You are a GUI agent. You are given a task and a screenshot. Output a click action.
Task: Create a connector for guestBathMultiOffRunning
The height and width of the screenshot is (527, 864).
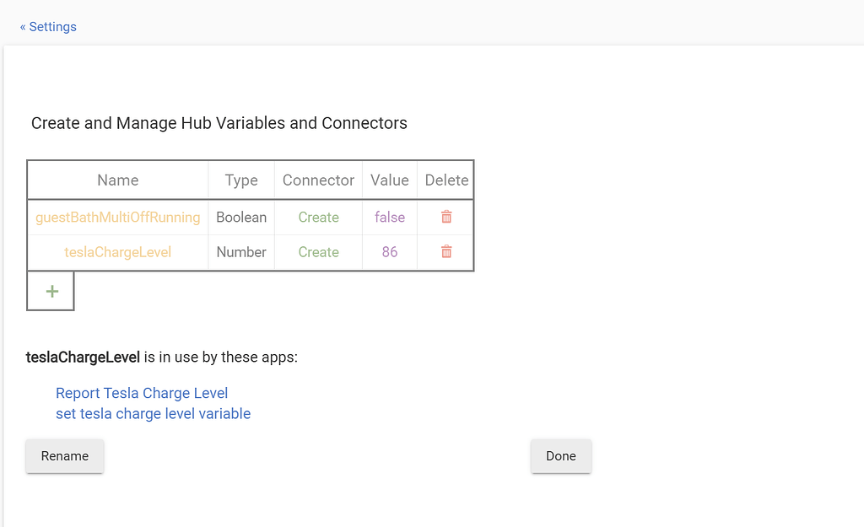318,217
